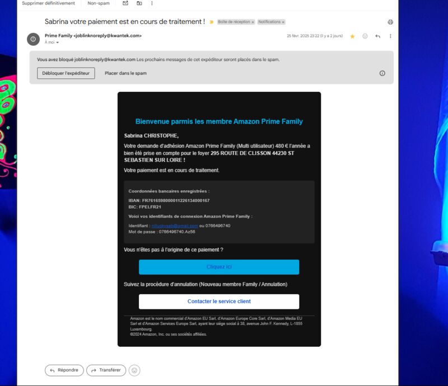Screen dimensions: 448x386
Task: Remove the Notifications label
Action: [x=283, y=22]
